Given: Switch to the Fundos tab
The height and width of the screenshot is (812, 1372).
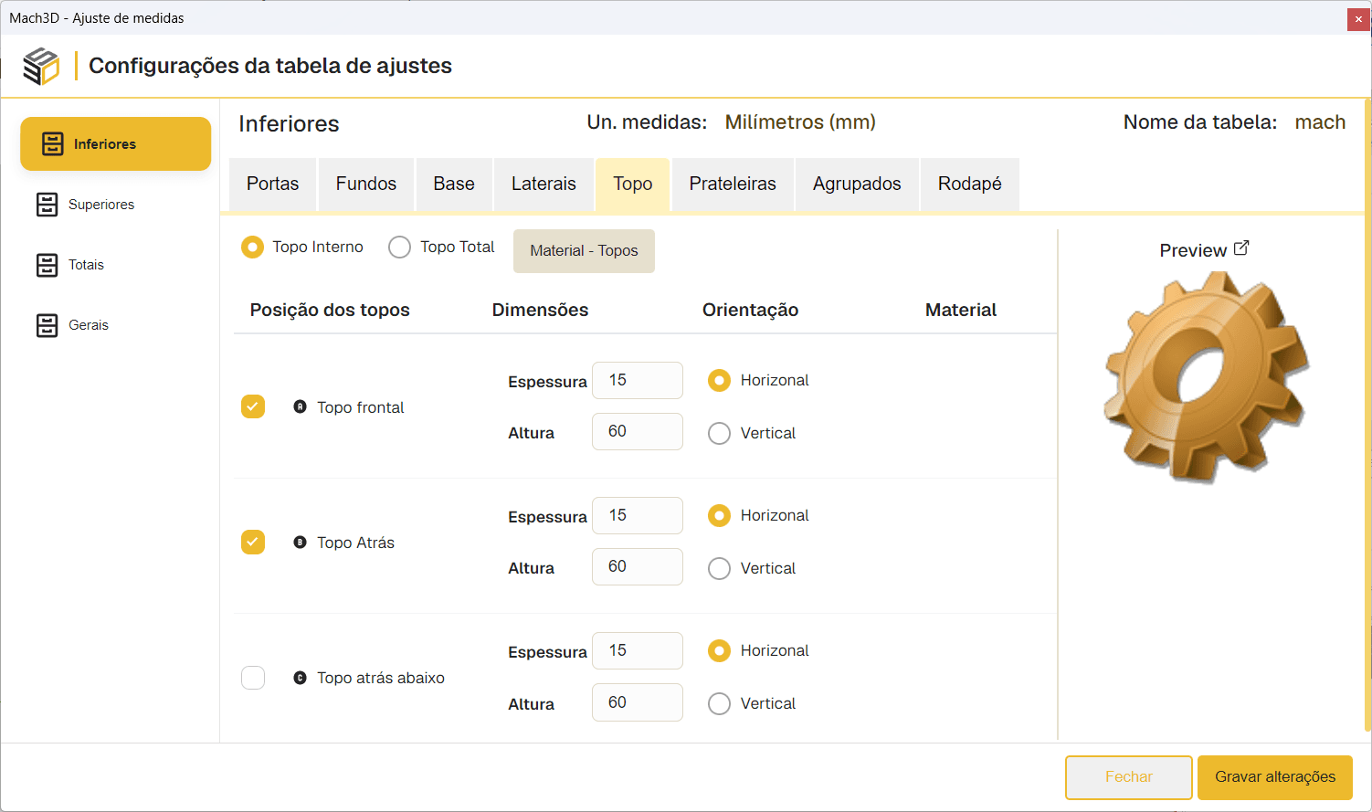Looking at the screenshot, I should pyautogui.click(x=366, y=185).
